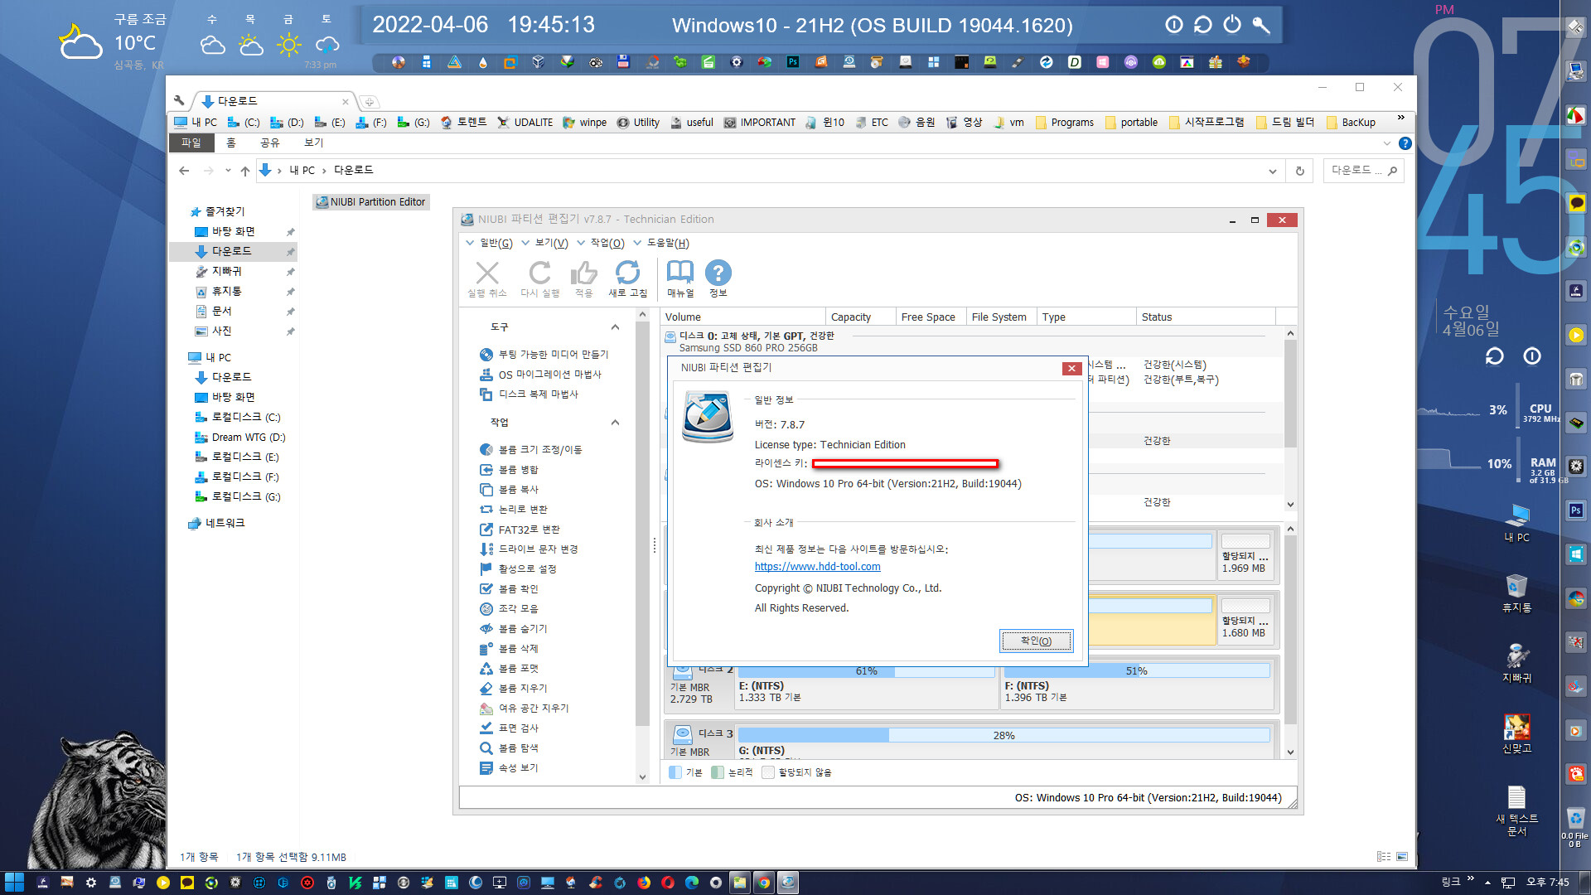Open the address bar history dropdown
1591x895 pixels.
tap(1272, 172)
